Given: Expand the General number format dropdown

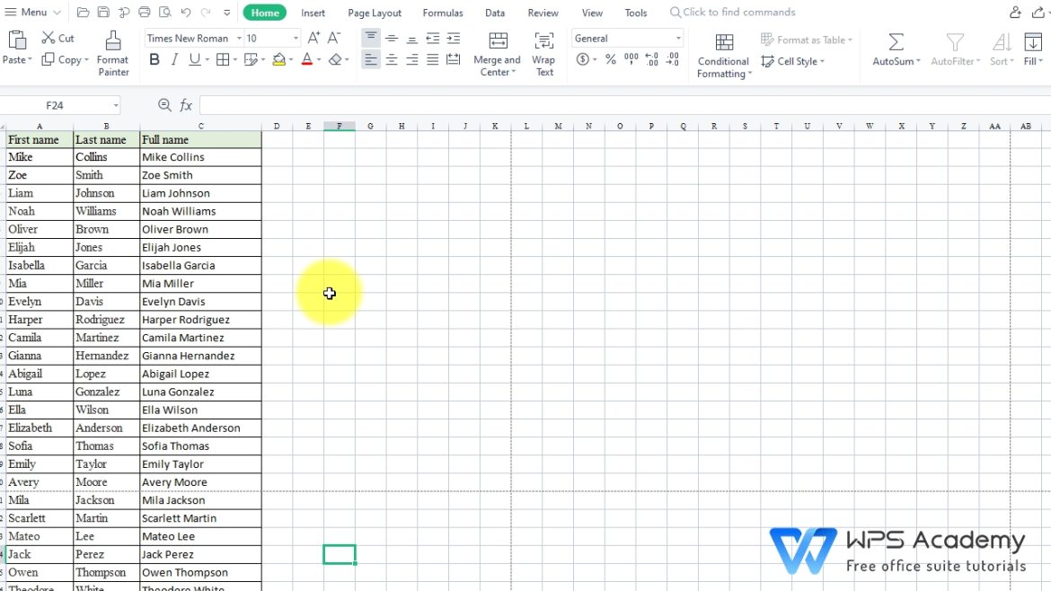Looking at the screenshot, I should coord(677,39).
